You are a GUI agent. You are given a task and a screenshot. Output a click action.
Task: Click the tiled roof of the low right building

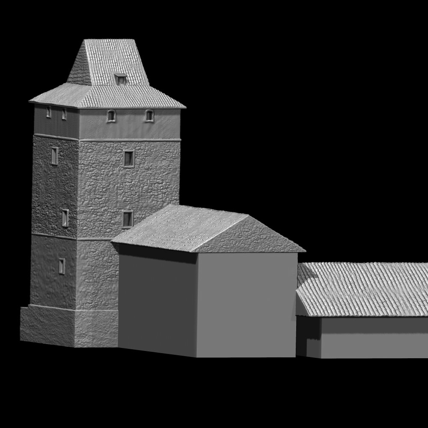coord(362,289)
